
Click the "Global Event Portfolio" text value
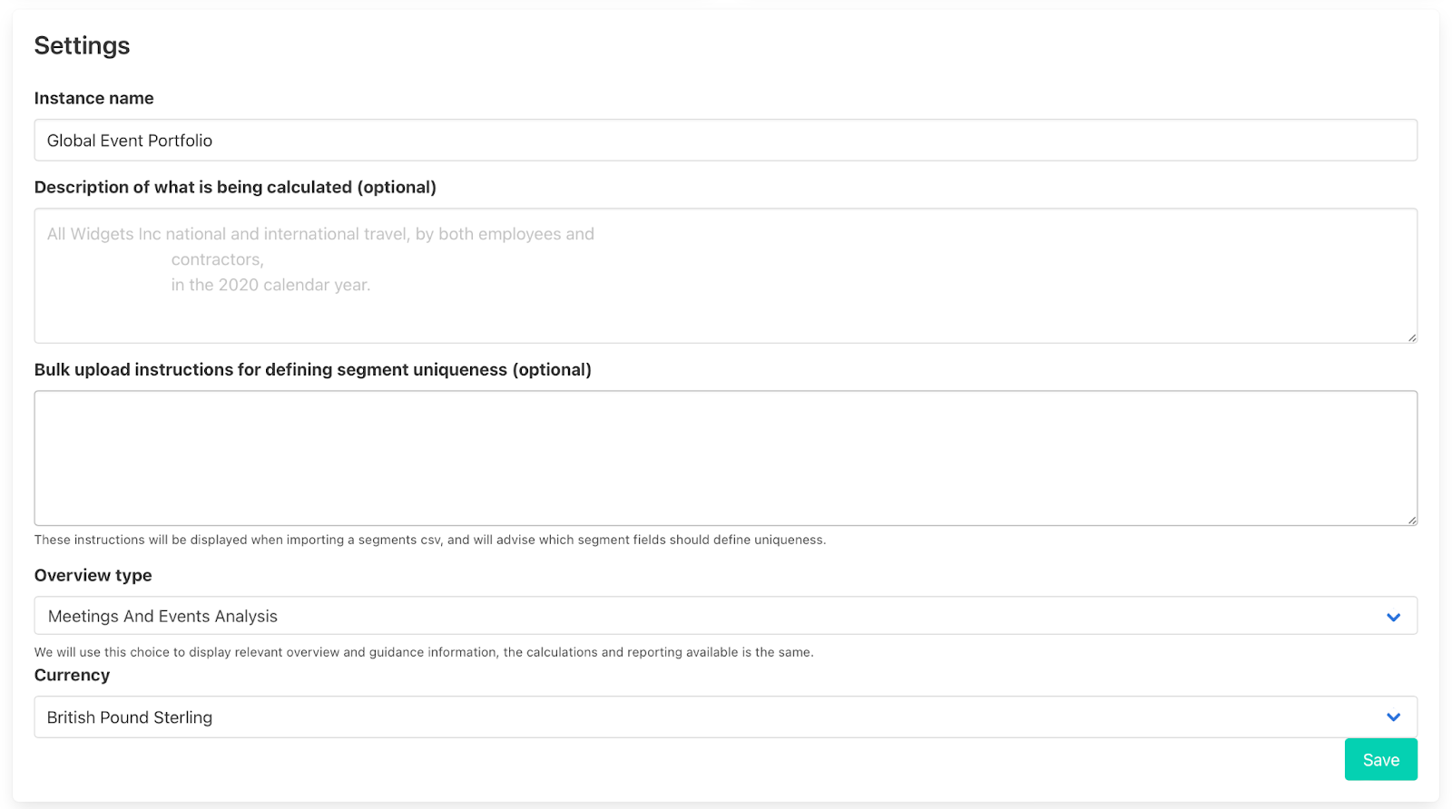pos(130,141)
